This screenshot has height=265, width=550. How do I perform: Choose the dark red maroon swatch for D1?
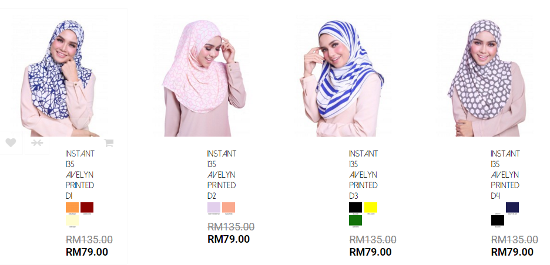click(87, 208)
